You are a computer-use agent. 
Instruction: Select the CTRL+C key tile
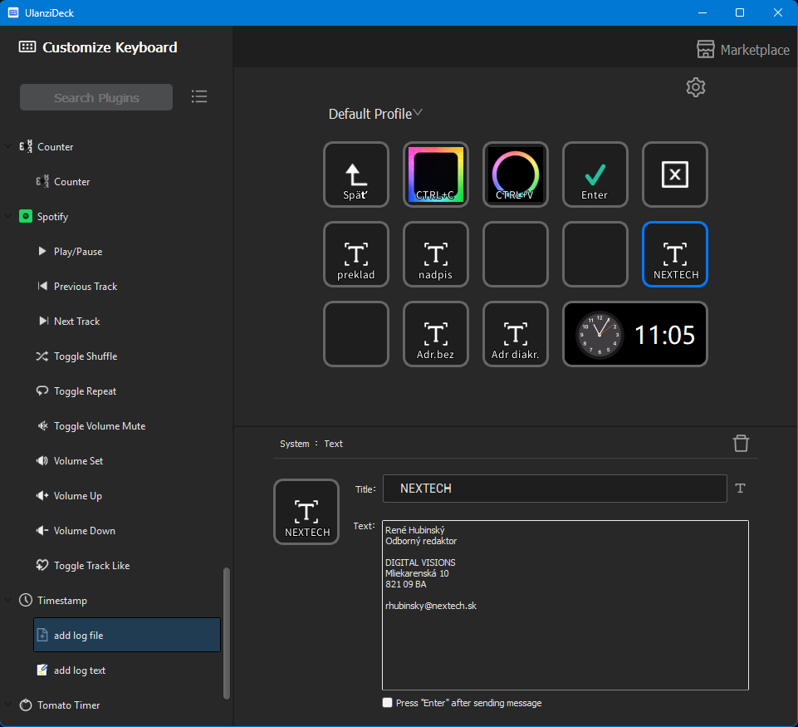[436, 174]
